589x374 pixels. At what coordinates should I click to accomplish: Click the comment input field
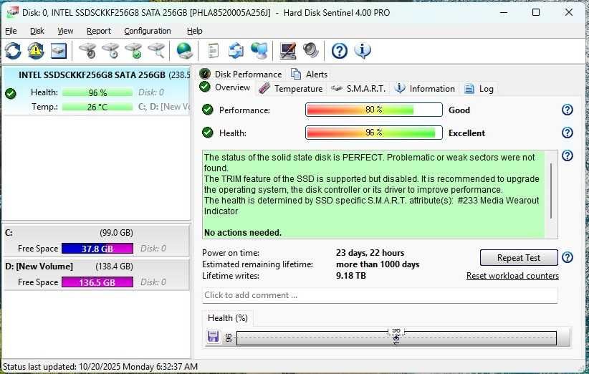[x=380, y=295]
